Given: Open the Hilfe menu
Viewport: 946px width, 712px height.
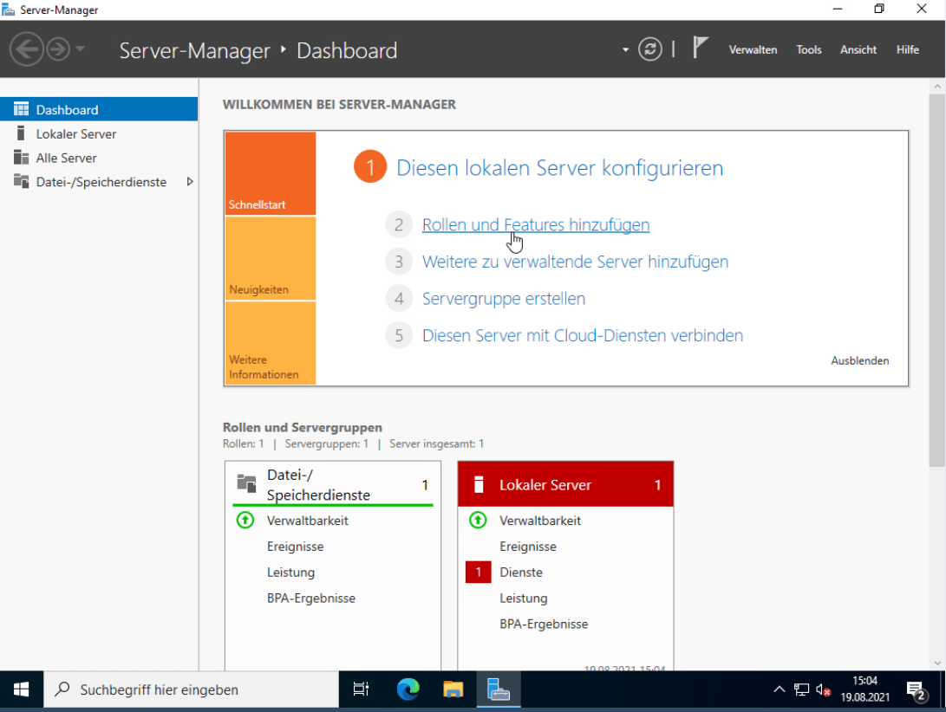Looking at the screenshot, I should (907, 49).
